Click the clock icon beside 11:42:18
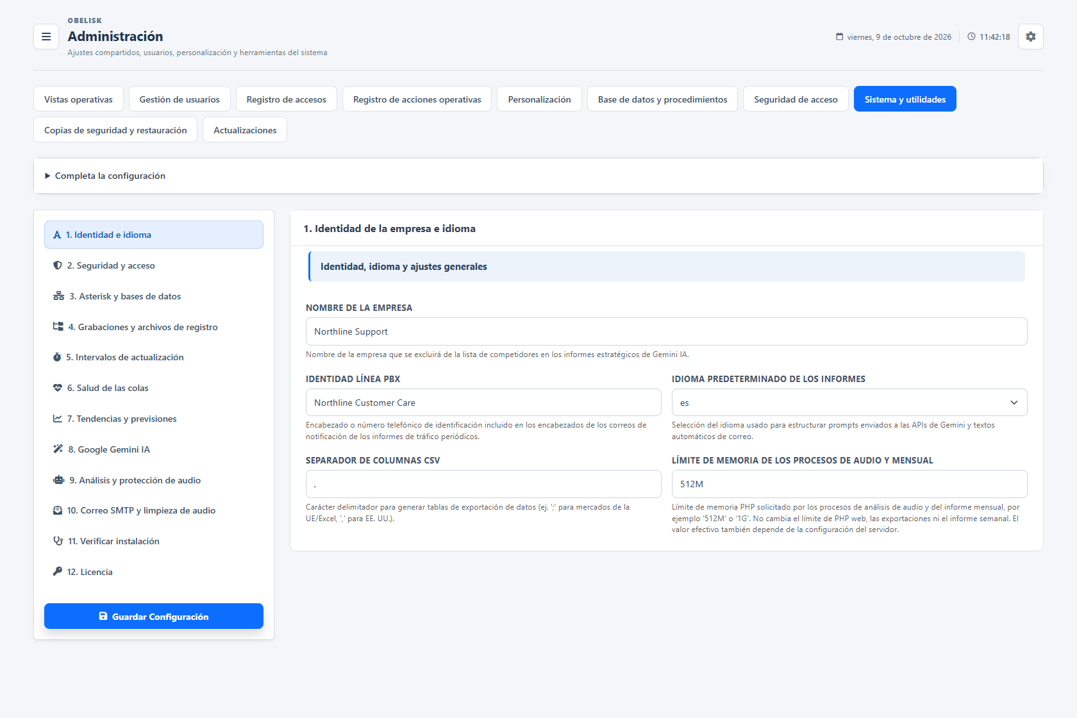 click(972, 37)
